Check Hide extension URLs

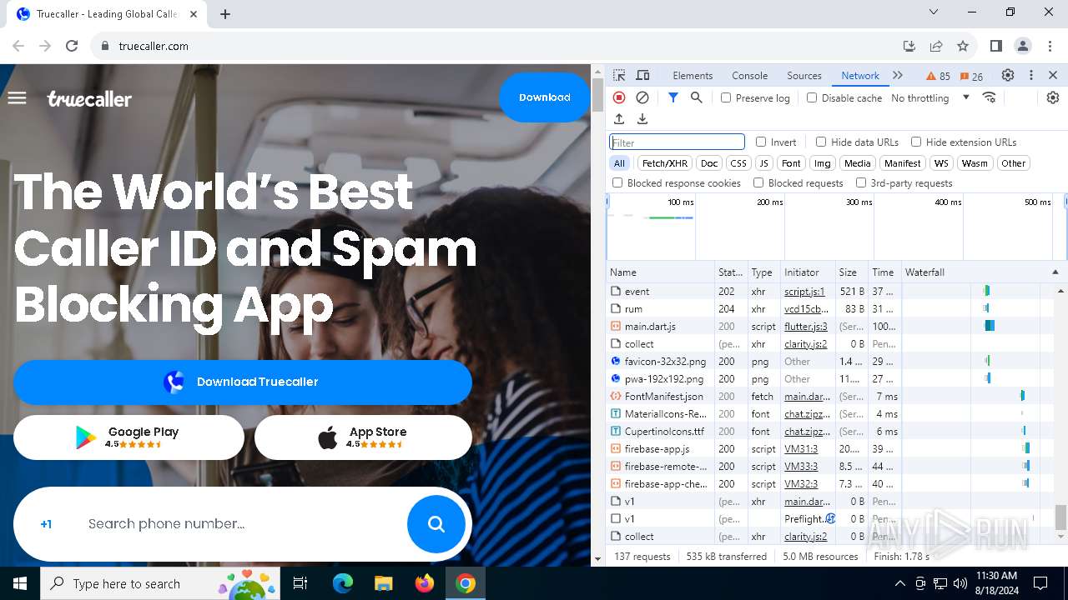(x=916, y=142)
